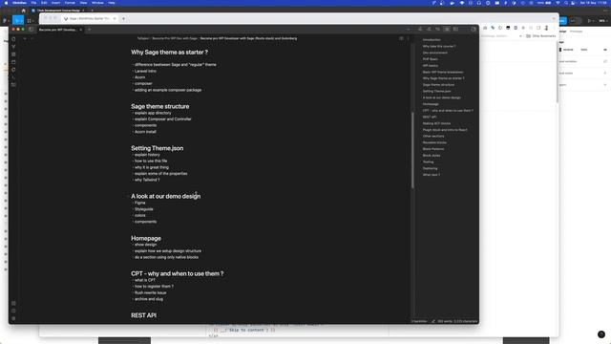Viewport: 611px width, 344px height.
Task: Click the 0 backlinks status bar entry
Action: click(419, 321)
